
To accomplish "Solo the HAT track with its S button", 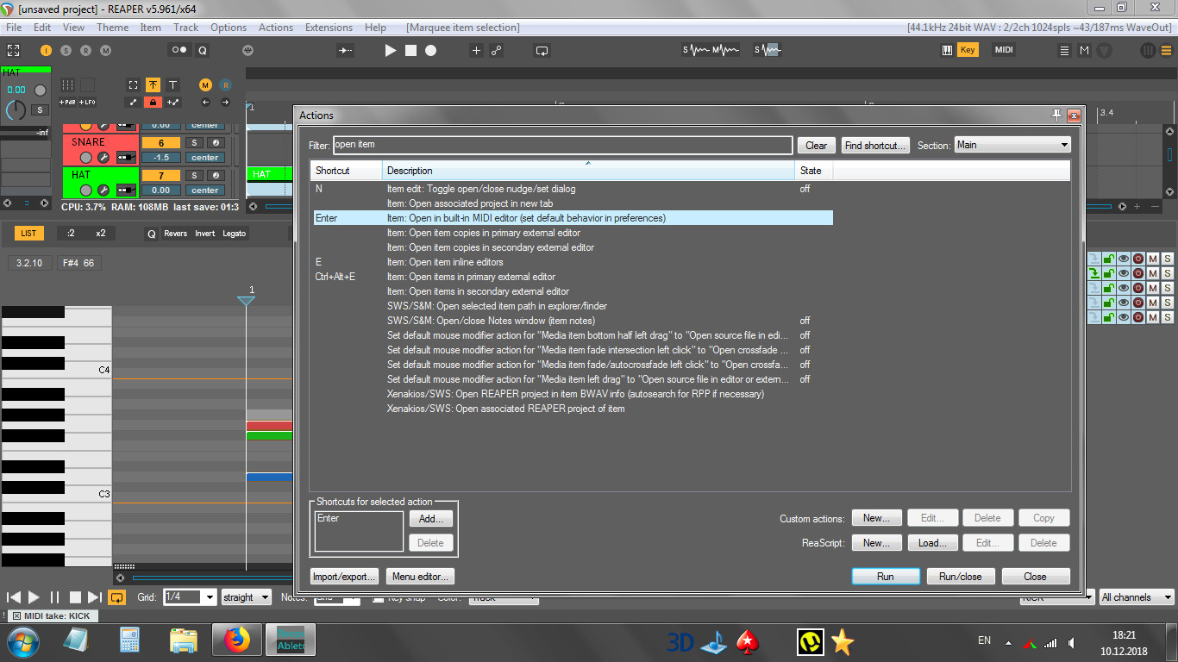I will click(194, 176).
